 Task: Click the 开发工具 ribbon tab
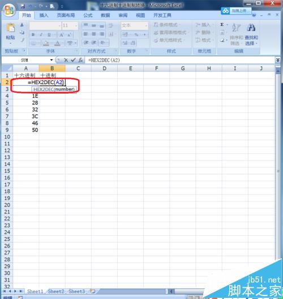pos(162,15)
